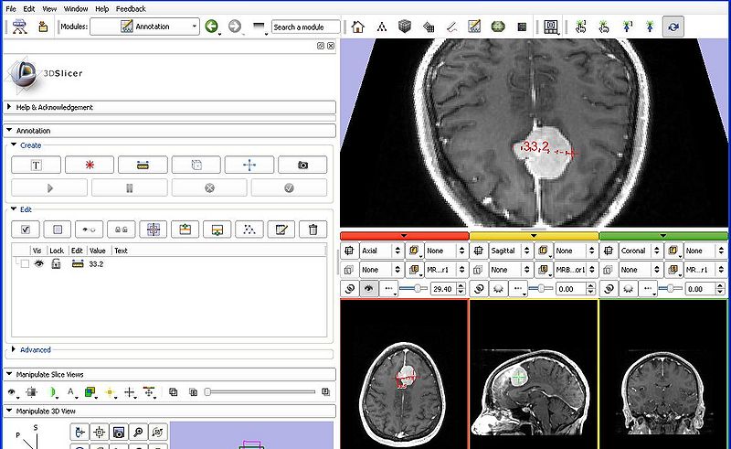Open the annotation properties edit icon
Screen dimensions: 731x449
pos(281,230)
